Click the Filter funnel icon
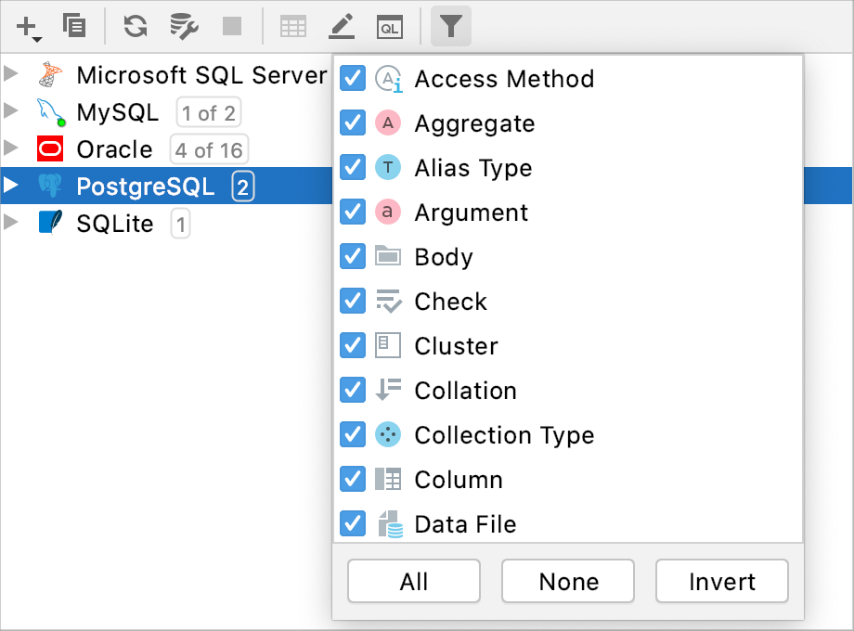 coord(450,27)
